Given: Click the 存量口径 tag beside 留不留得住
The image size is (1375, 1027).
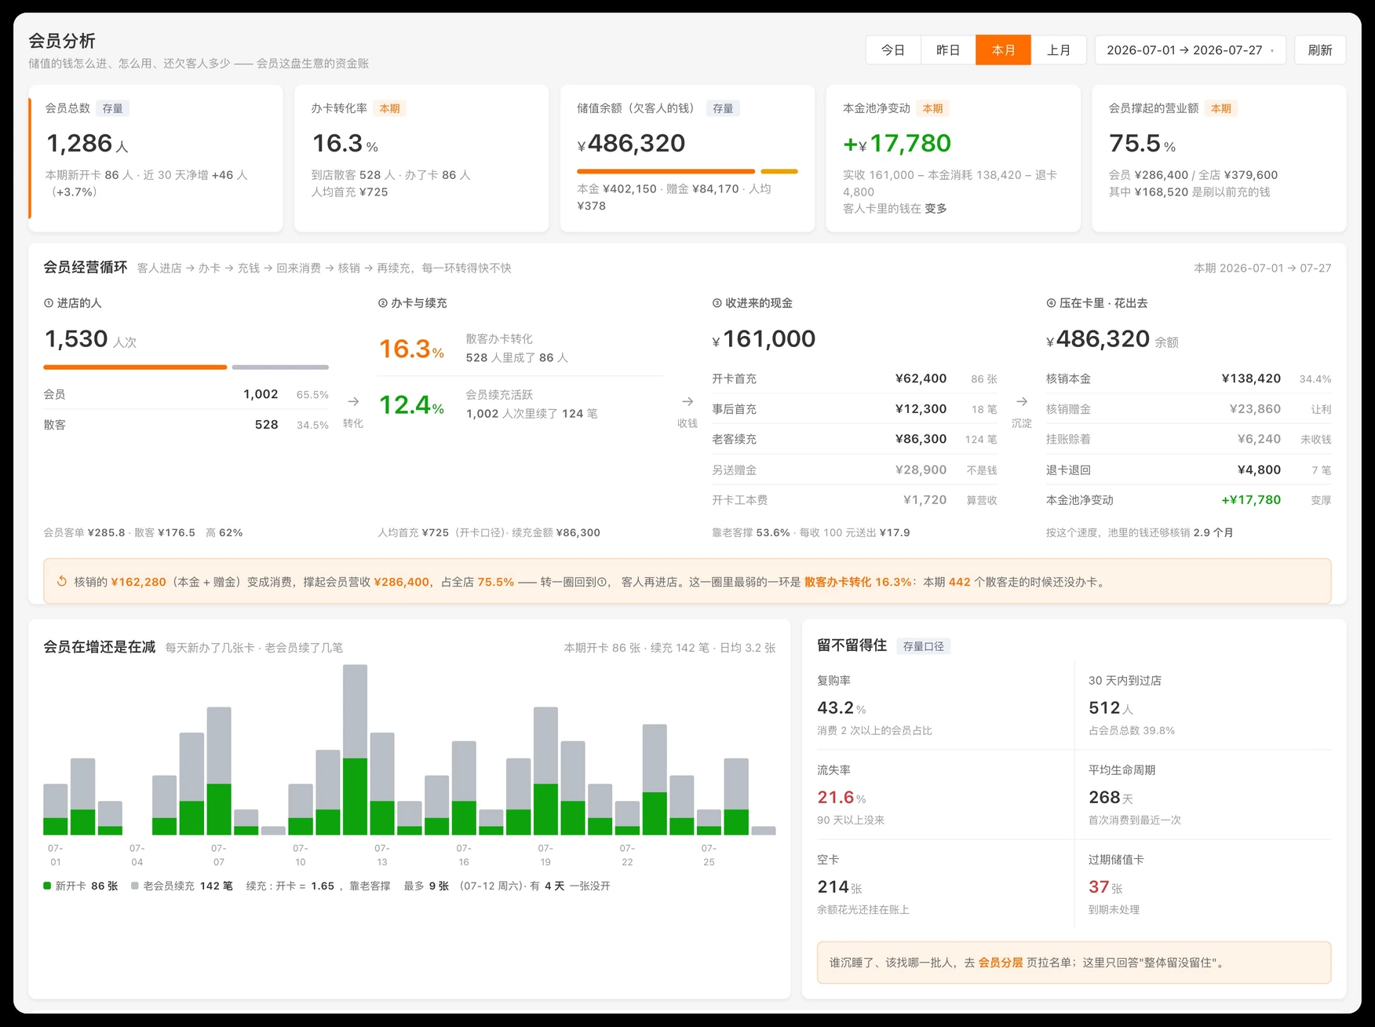Looking at the screenshot, I should click(923, 646).
